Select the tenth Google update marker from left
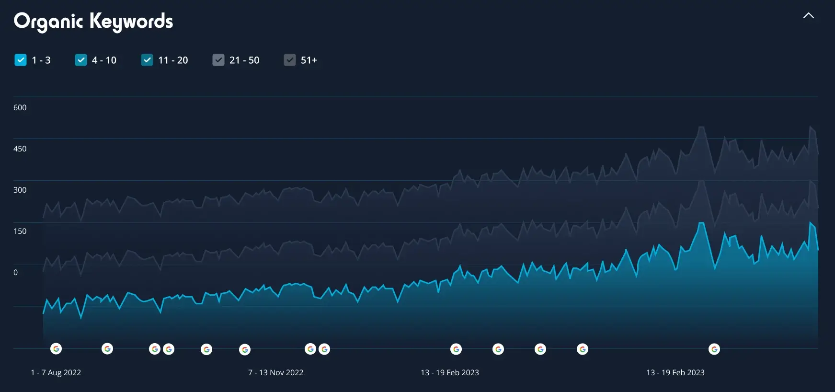The width and height of the screenshot is (835, 392). click(x=498, y=349)
